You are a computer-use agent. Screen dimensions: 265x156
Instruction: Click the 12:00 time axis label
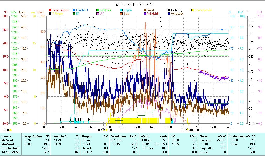point(138,127)
